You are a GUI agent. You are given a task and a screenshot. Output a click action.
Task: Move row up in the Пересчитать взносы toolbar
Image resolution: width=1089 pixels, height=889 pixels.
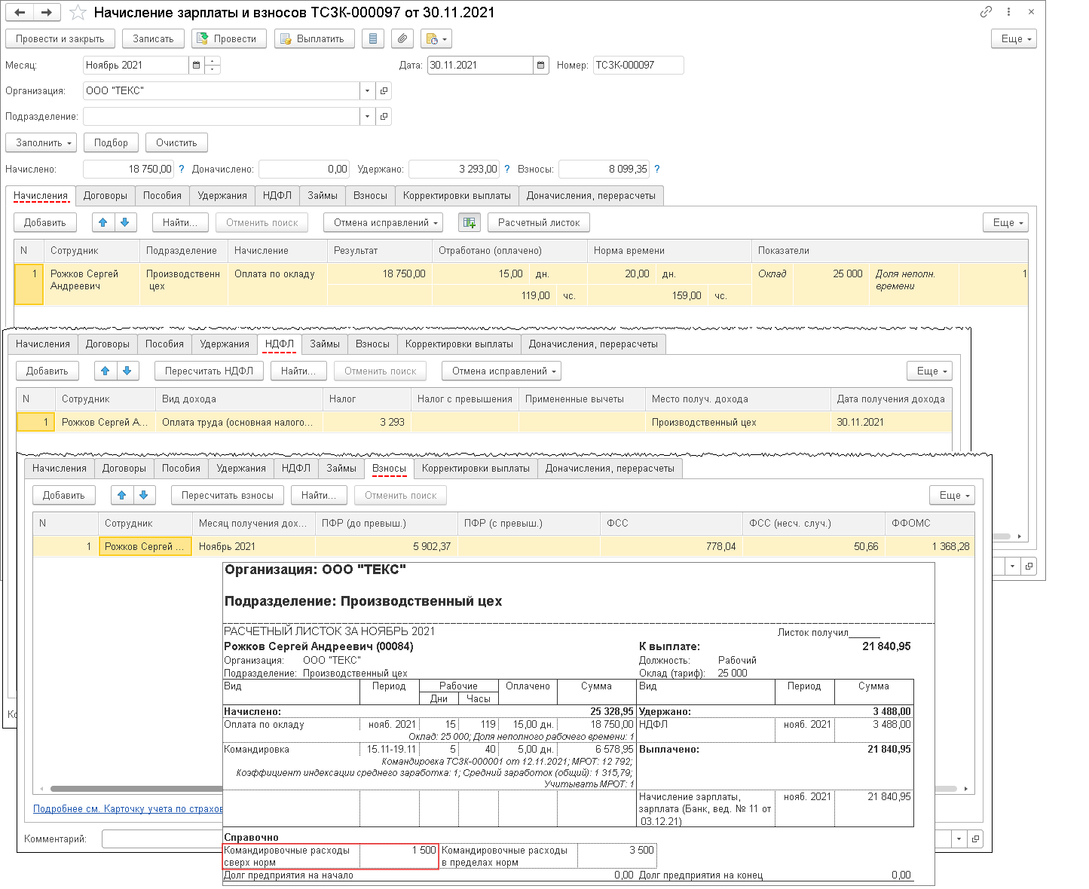[x=121, y=495]
